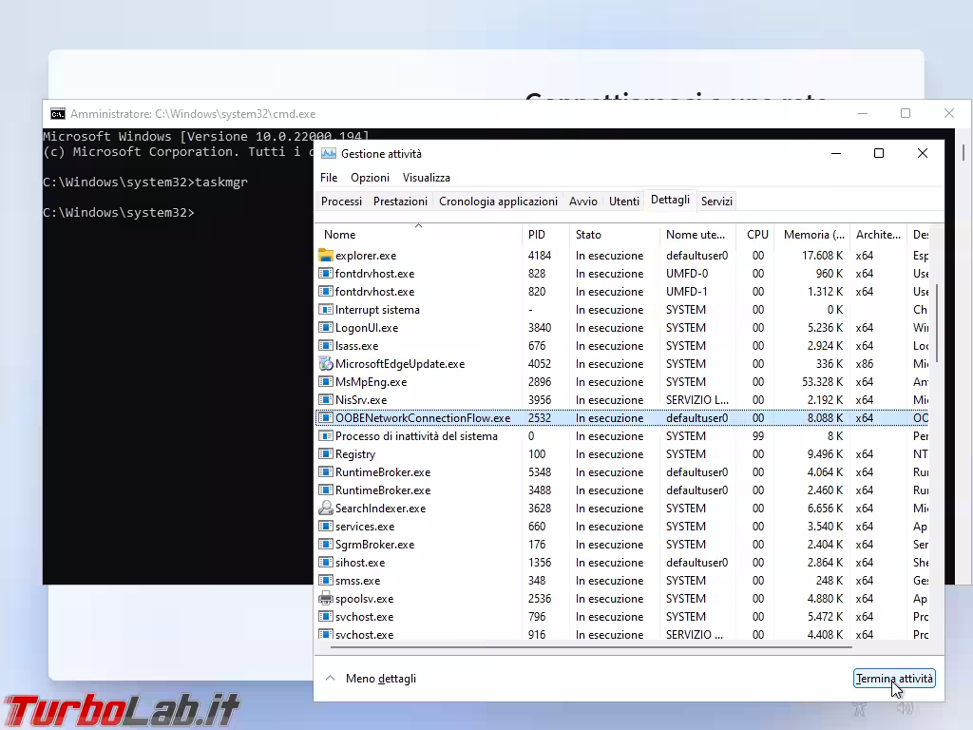Switch to the Prestazioni tab

(400, 202)
